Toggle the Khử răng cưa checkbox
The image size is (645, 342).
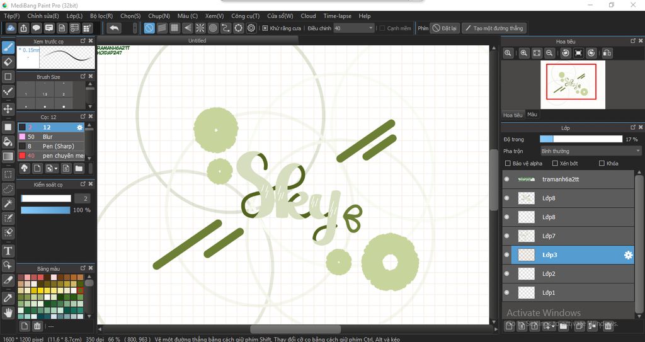tap(265, 28)
